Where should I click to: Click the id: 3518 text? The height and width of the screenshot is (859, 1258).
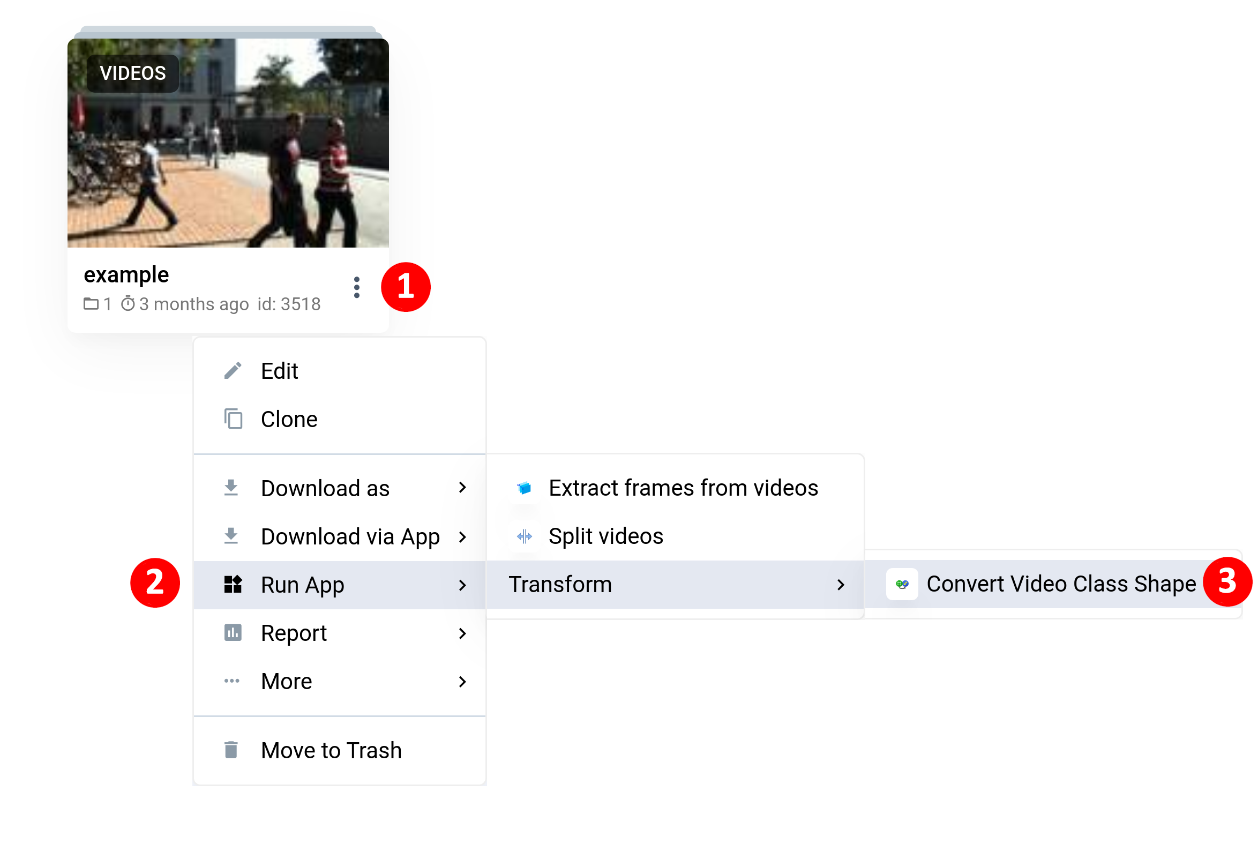click(x=289, y=304)
